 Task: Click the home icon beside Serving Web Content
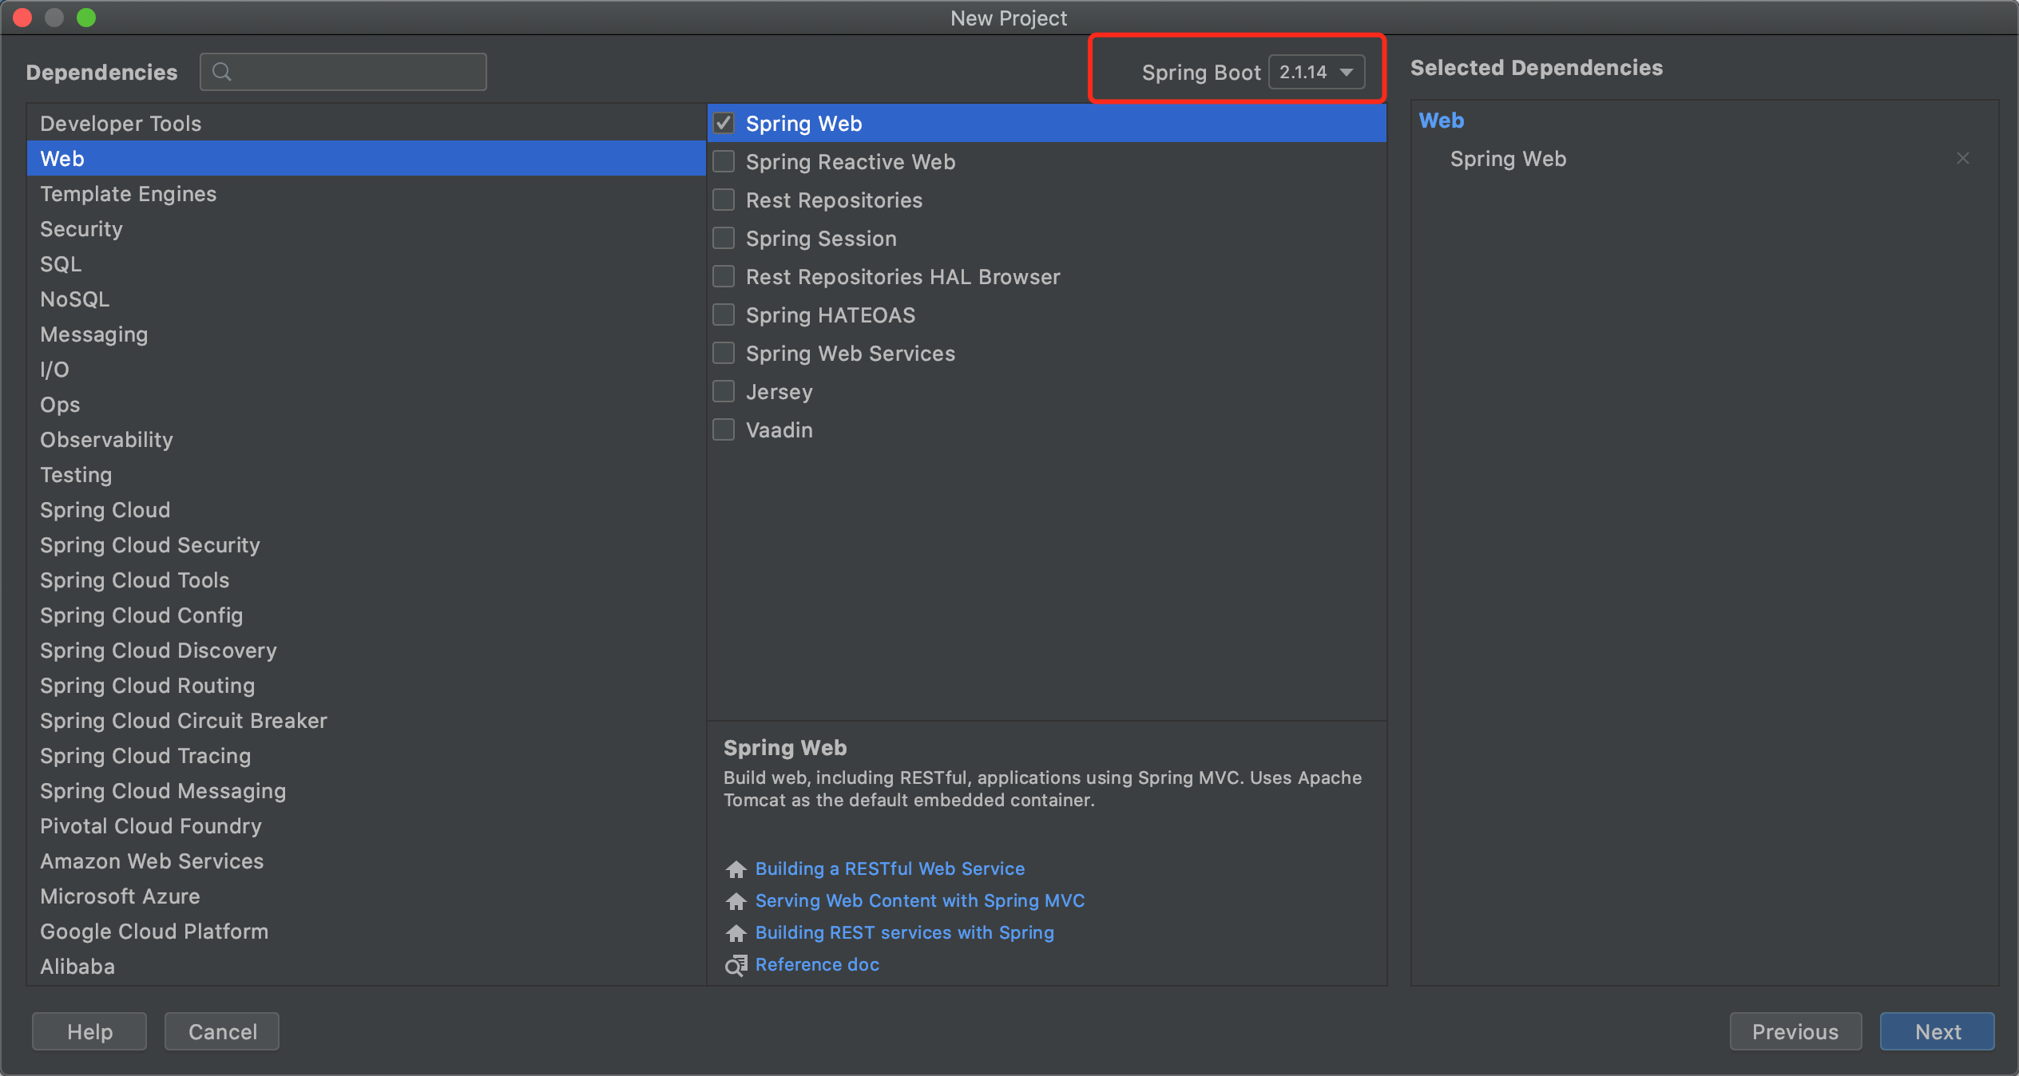coord(736,901)
